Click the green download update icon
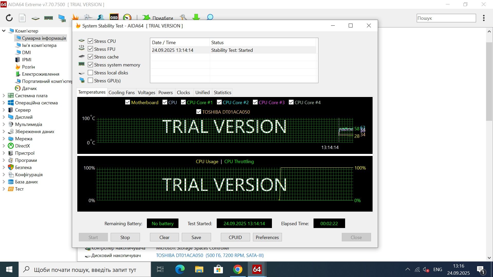Image resolution: width=493 pixels, height=277 pixels. click(196, 17)
